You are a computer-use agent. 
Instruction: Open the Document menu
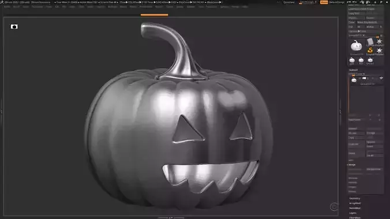37,7
